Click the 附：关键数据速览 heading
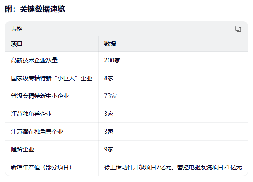The image size is (253, 182). tap(35, 9)
